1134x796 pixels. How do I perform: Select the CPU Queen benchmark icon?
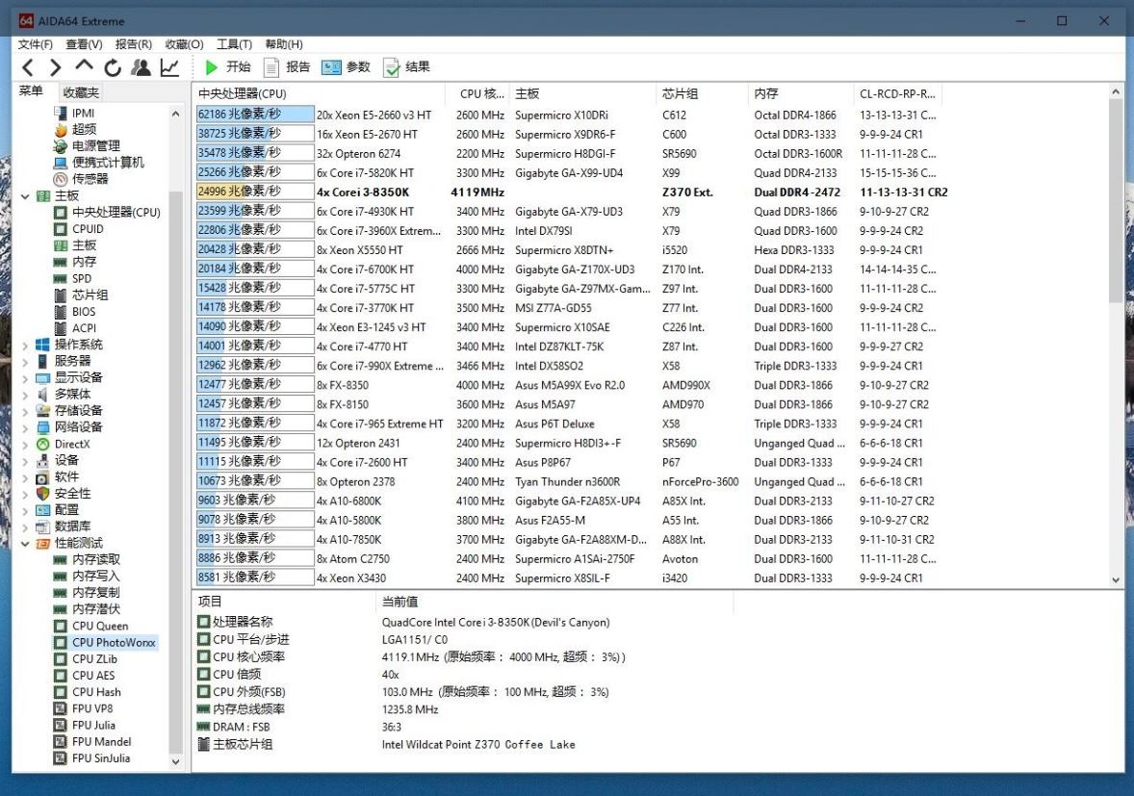coord(61,626)
